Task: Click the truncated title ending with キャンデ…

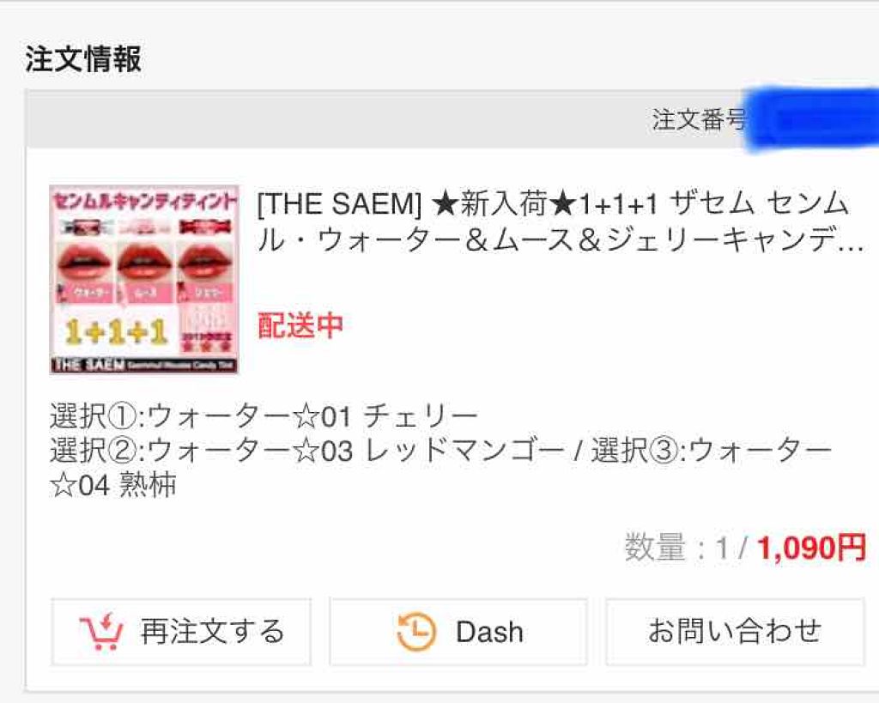Action: tap(560, 240)
